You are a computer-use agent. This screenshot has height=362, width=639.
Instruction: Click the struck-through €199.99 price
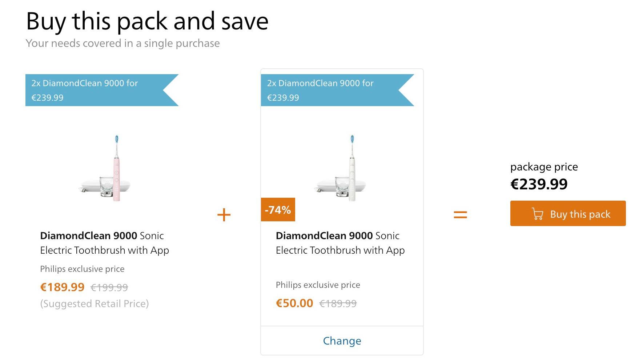tap(109, 287)
